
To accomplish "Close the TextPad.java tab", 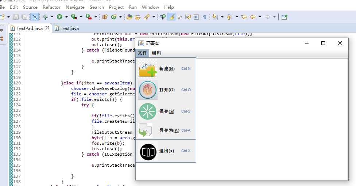I will click(47, 28).
